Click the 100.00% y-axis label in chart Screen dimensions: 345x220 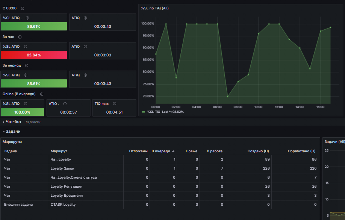tap(148, 24)
